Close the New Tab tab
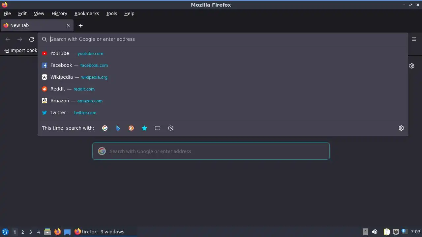 point(68,25)
